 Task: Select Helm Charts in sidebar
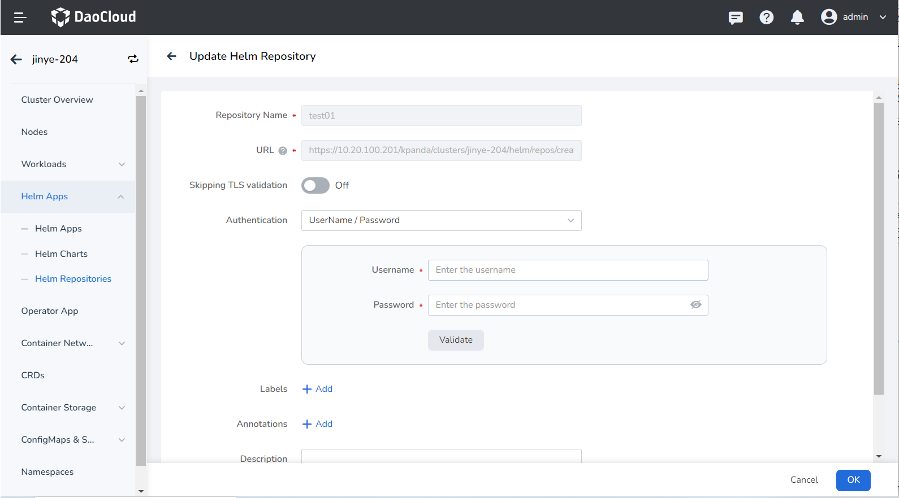coord(61,254)
